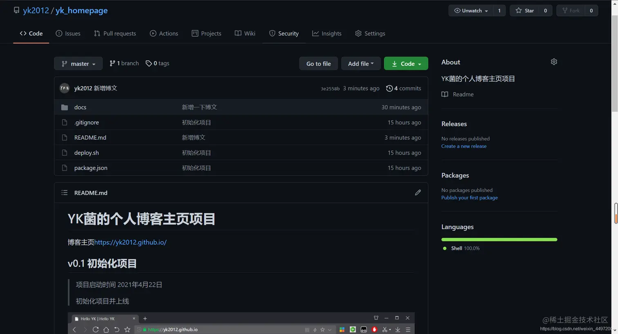The height and width of the screenshot is (334, 618).
Task: Click the file icon beside package.json
Action: (64, 168)
